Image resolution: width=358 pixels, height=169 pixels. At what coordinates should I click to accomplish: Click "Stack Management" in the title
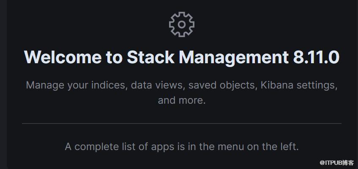[208, 57]
